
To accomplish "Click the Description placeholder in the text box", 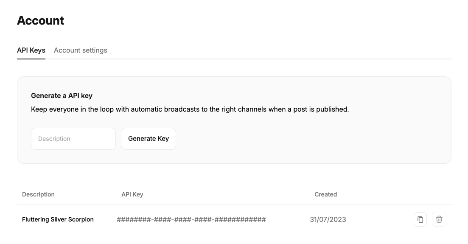I will click(54, 139).
